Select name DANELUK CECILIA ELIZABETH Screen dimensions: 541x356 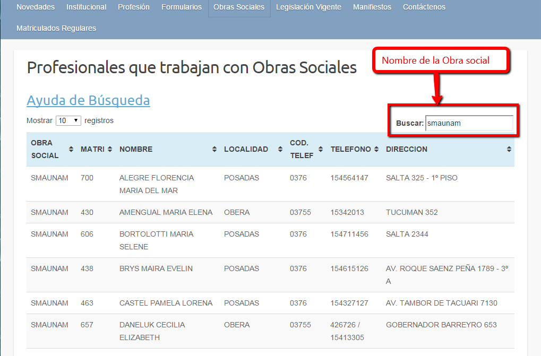152,331
